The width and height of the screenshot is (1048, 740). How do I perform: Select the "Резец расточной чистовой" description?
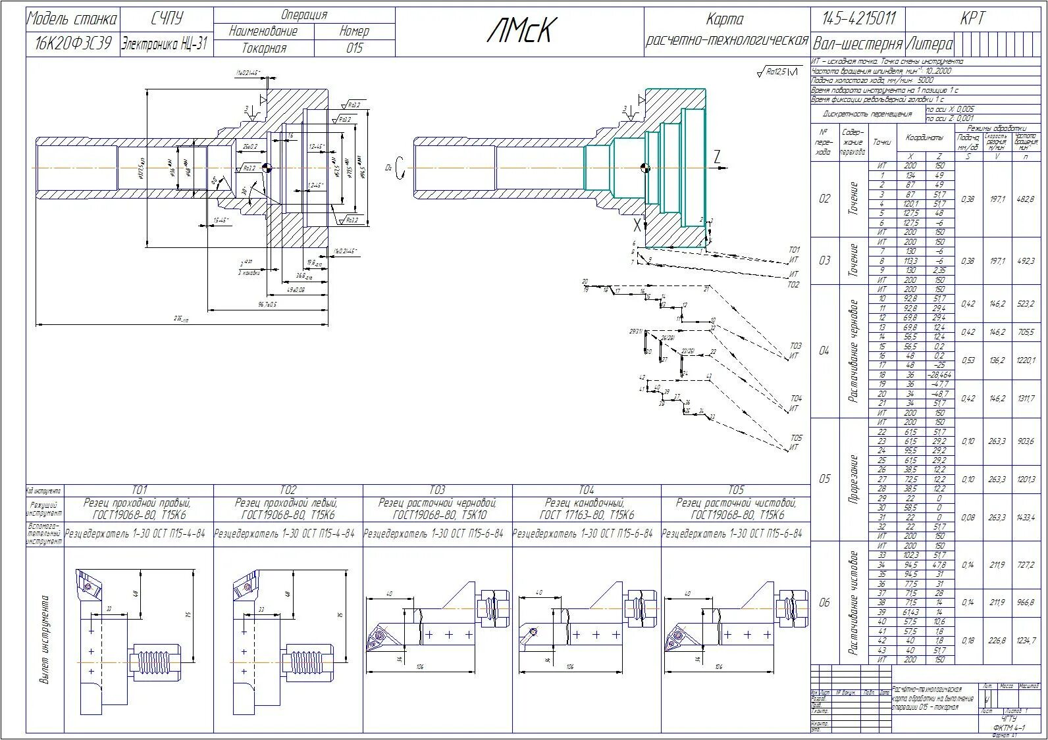(x=736, y=508)
